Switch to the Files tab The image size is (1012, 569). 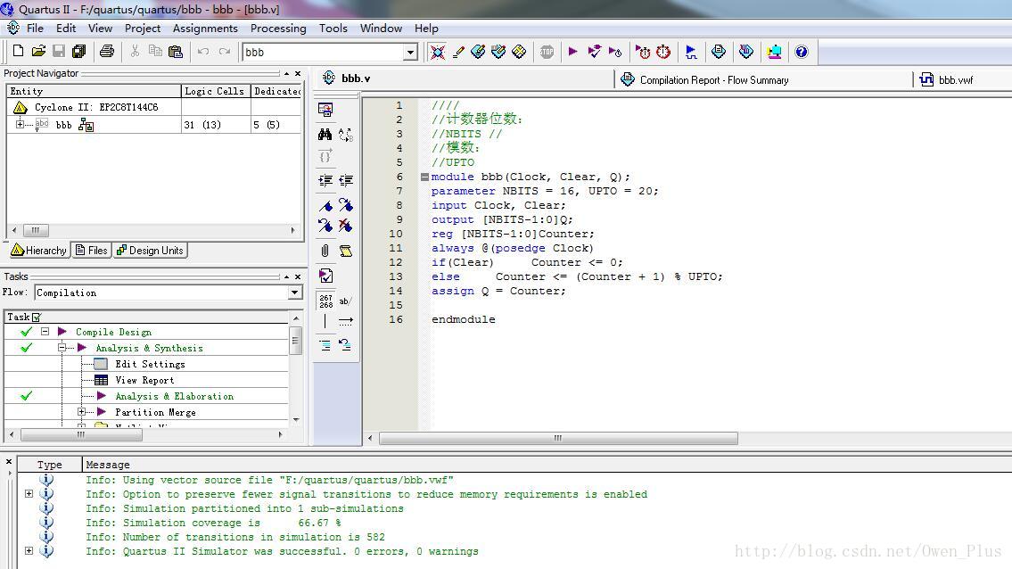(x=91, y=251)
